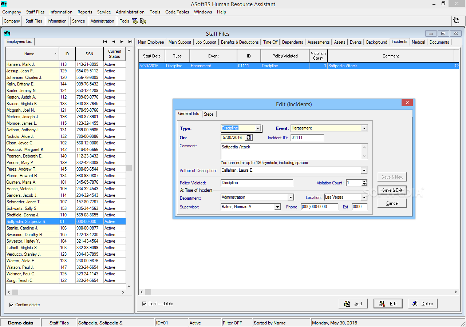Open the Benefits & Deductions tab
Image resolution: width=466 pixels, height=327 pixels.
pos(240,42)
